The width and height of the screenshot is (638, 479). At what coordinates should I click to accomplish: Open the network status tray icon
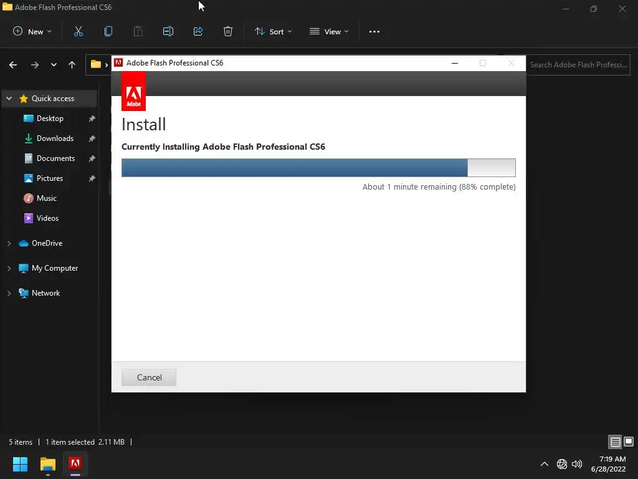coord(562,464)
